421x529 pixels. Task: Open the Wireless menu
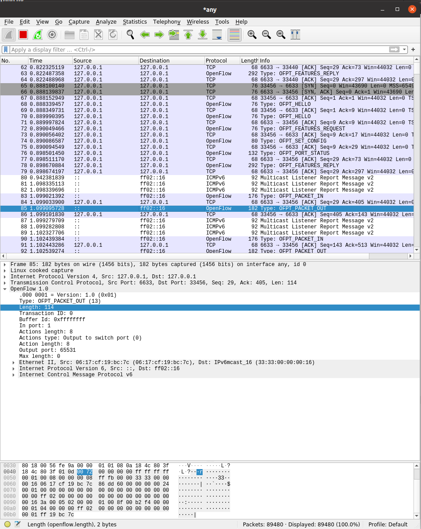tap(198, 21)
